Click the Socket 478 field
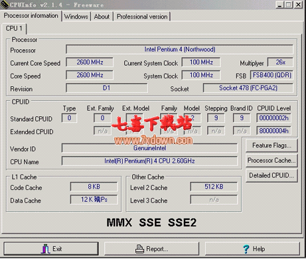 [x=248, y=88]
